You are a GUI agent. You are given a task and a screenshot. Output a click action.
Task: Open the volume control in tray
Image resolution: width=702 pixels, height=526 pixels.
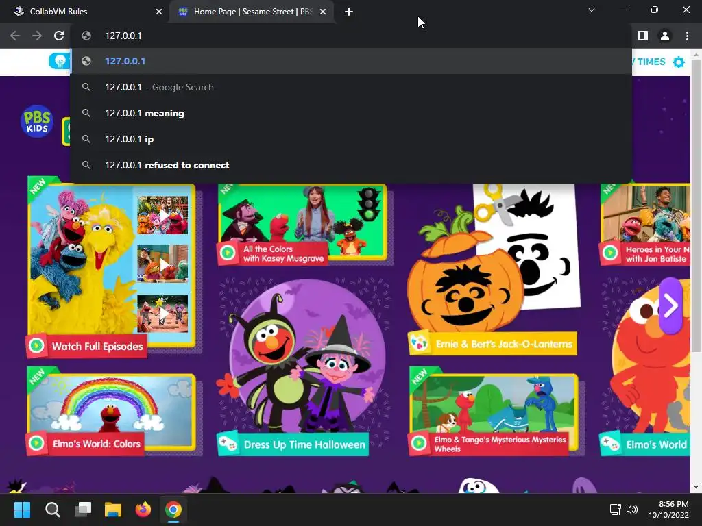tap(632, 510)
